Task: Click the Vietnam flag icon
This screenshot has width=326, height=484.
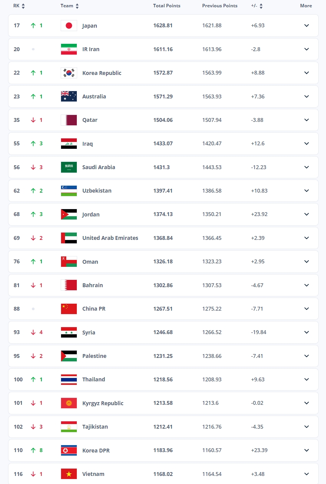Action: 69,474
